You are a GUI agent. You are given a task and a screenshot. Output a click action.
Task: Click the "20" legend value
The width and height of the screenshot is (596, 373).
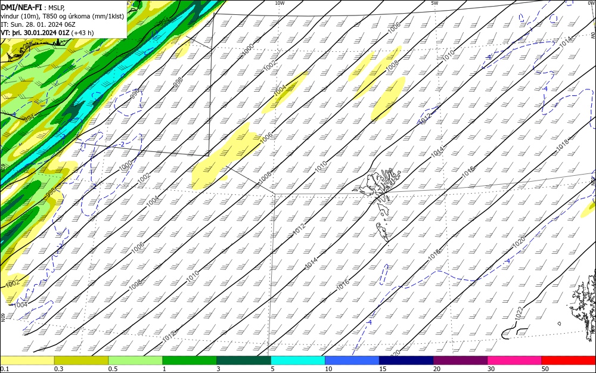point(437,369)
